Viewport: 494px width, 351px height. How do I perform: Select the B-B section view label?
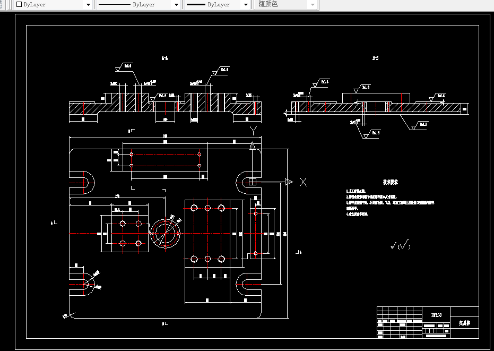click(375, 58)
